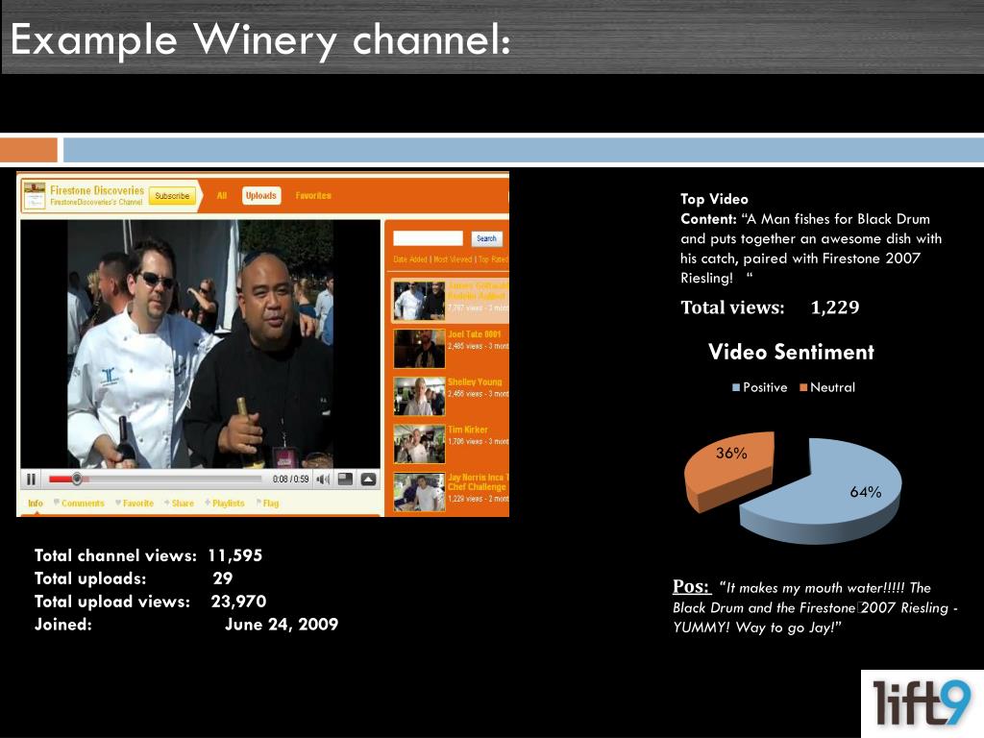Click the up-arrow menu icon in player controls
This screenshot has width=984, height=738.
point(368,480)
